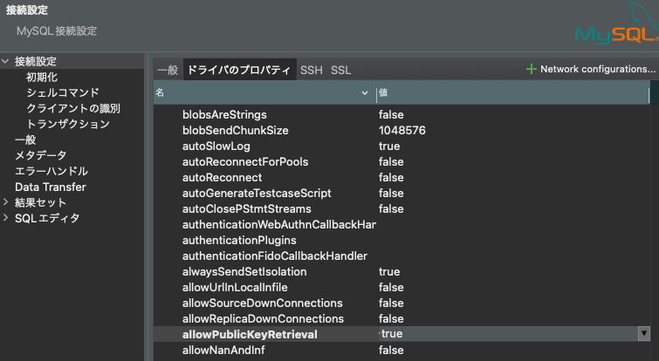
Task: Select the autoClosePStmtStreams property
Action: click(x=247, y=208)
